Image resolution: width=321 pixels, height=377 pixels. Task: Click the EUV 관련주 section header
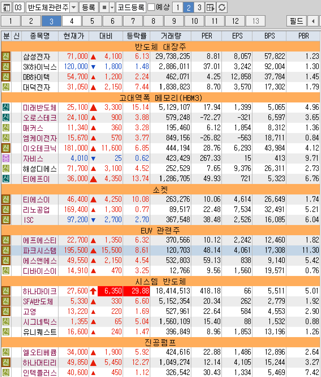click(160, 230)
